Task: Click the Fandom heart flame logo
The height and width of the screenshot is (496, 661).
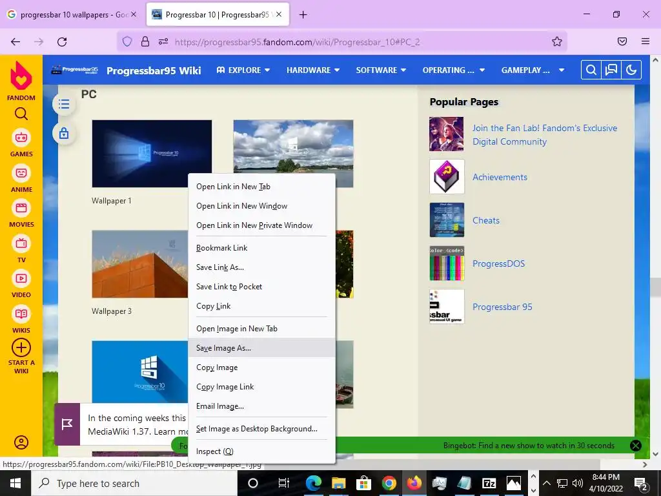Action: (21, 76)
